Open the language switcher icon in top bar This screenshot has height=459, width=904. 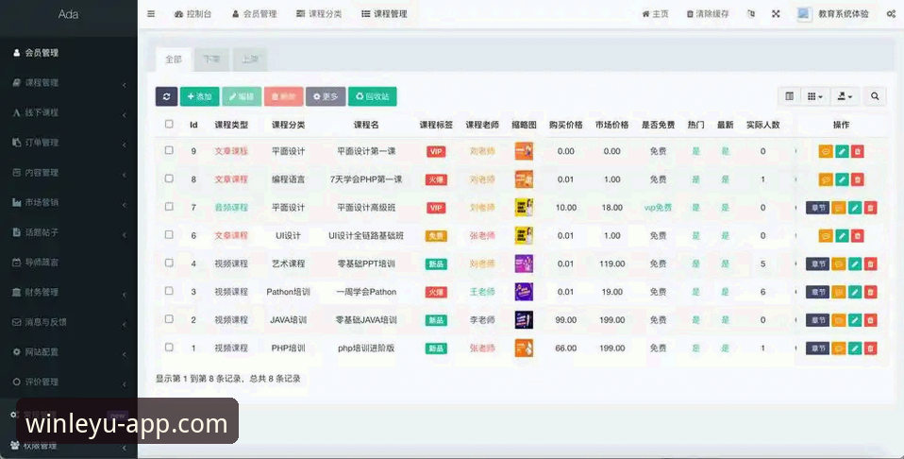(750, 14)
